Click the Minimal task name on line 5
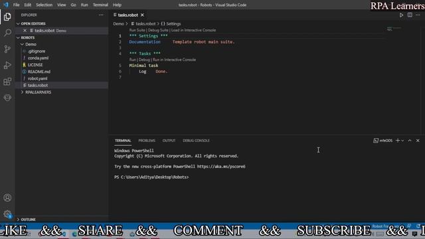This screenshot has height=239, width=425. (143, 65)
